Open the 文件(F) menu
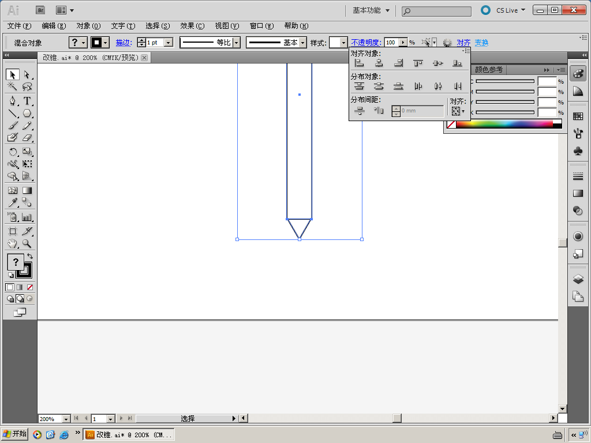The height and width of the screenshot is (443, 591). 19,26
